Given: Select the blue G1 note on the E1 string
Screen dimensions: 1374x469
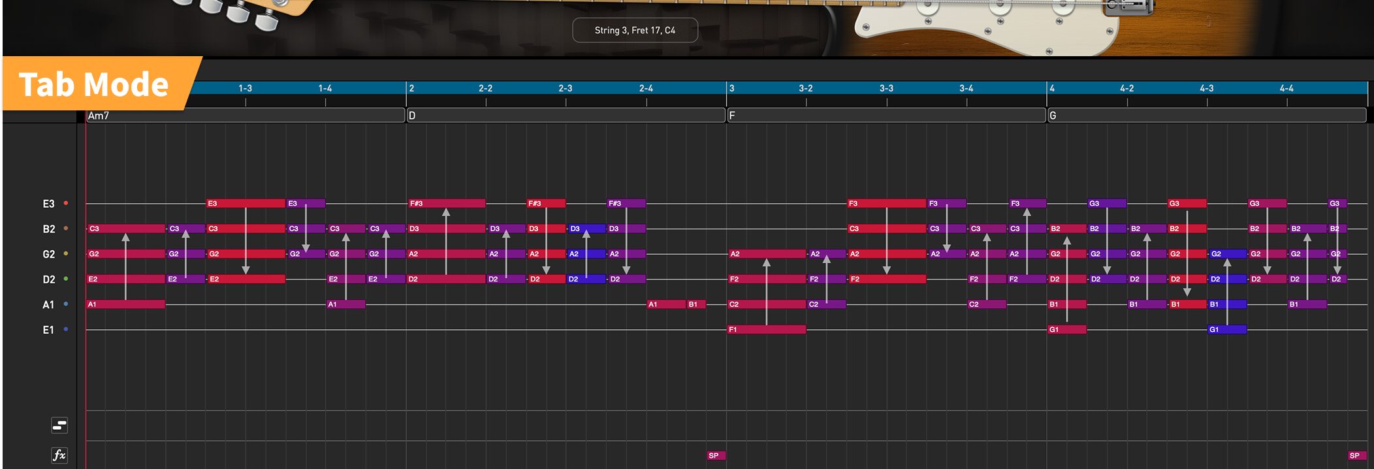Looking at the screenshot, I should [x=1226, y=330].
